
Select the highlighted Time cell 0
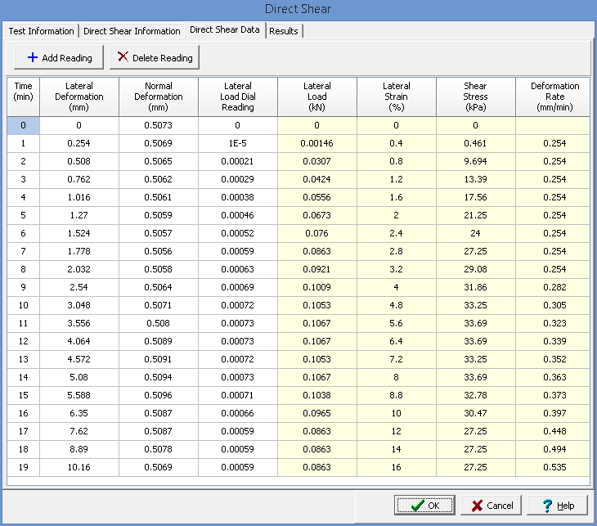click(23, 125)
